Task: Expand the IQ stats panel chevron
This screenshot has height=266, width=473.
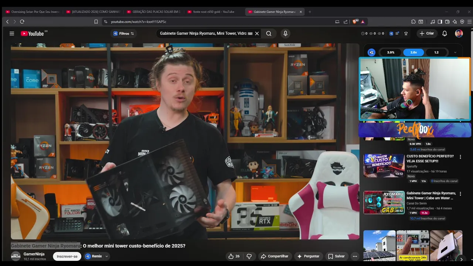Action: point(455,52)
